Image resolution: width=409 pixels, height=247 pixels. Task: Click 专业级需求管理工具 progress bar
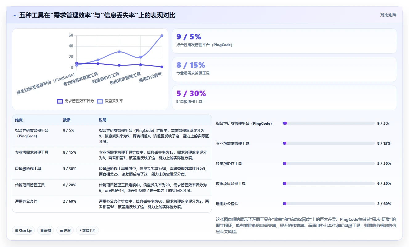[x=329, y=143]
